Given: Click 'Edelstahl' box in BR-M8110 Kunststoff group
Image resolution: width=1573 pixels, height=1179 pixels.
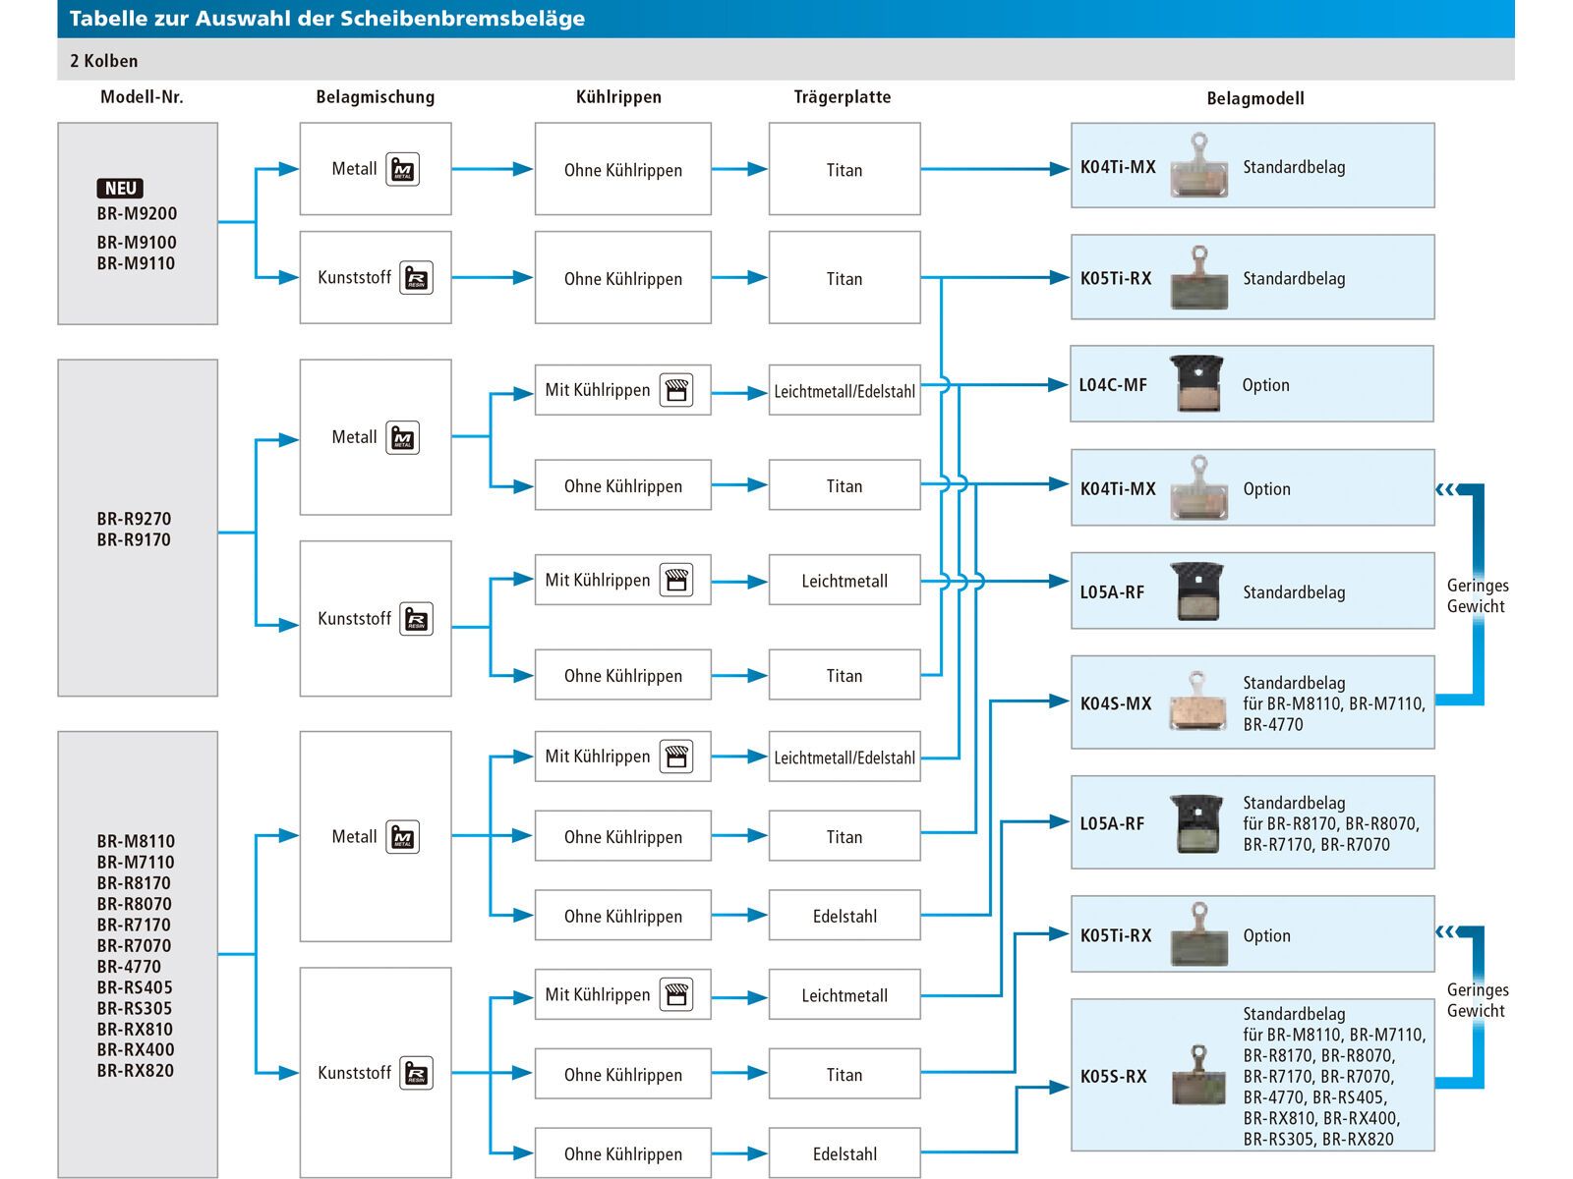Looking at the screenshot, I should (x=845, y=1153).
